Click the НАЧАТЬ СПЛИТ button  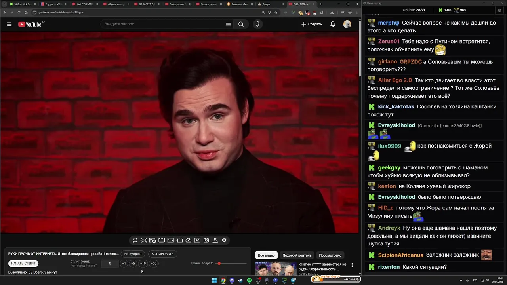[23, 263]
